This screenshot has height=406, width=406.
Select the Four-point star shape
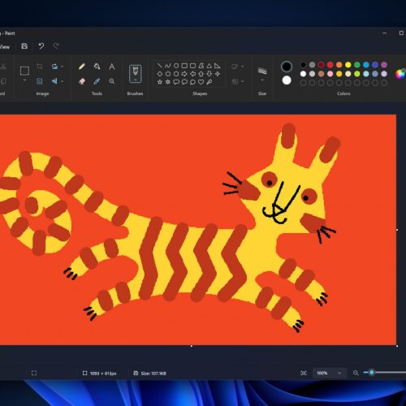(x=218, y=74)
